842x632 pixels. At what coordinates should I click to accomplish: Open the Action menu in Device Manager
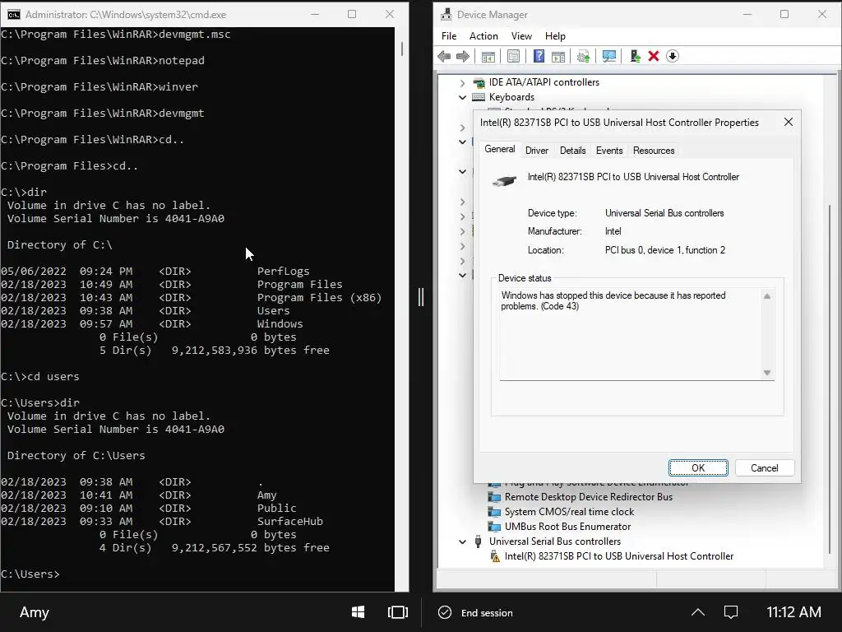[483, 36]
